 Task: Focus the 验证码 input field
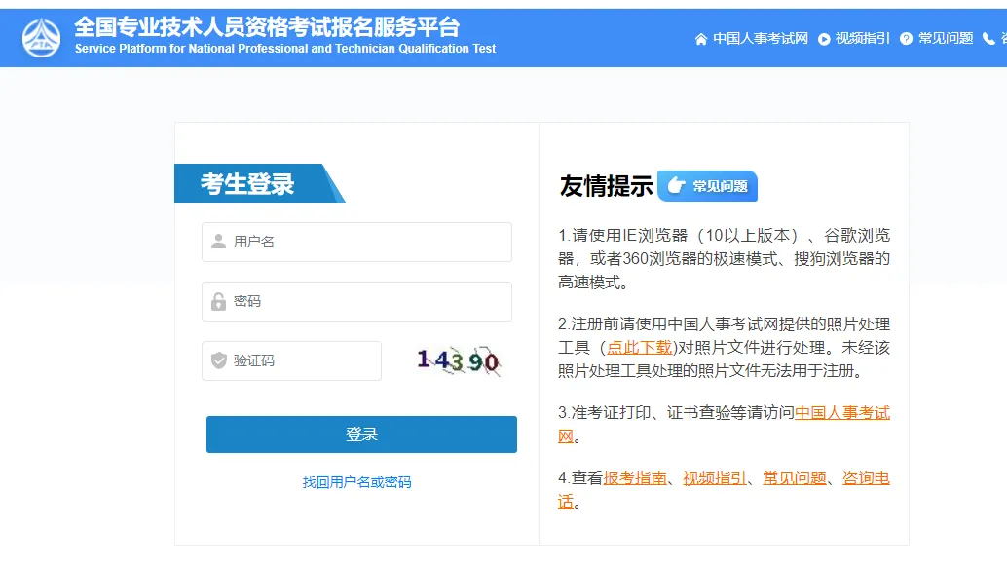(291, 360)
